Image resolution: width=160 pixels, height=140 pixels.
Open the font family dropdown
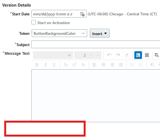[x=53, y=55]
